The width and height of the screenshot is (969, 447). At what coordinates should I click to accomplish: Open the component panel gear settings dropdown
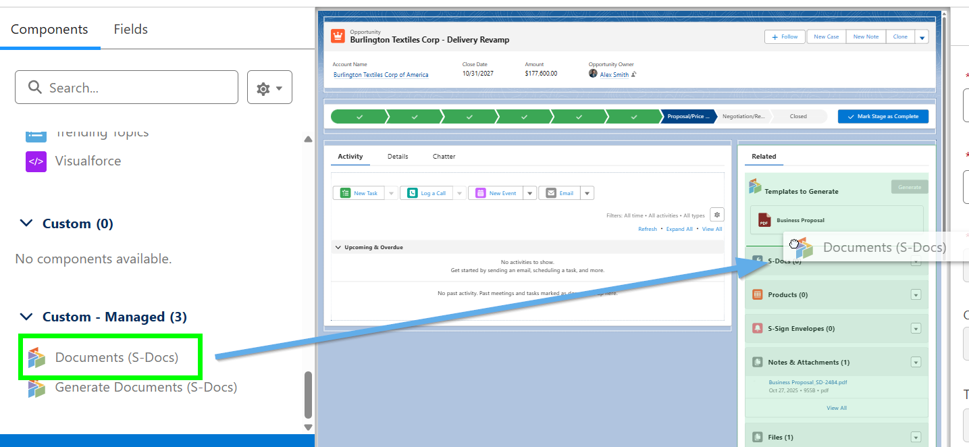click(269, 88)
